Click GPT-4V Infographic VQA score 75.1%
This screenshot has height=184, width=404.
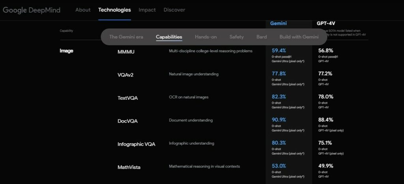[x=325, y=143]
